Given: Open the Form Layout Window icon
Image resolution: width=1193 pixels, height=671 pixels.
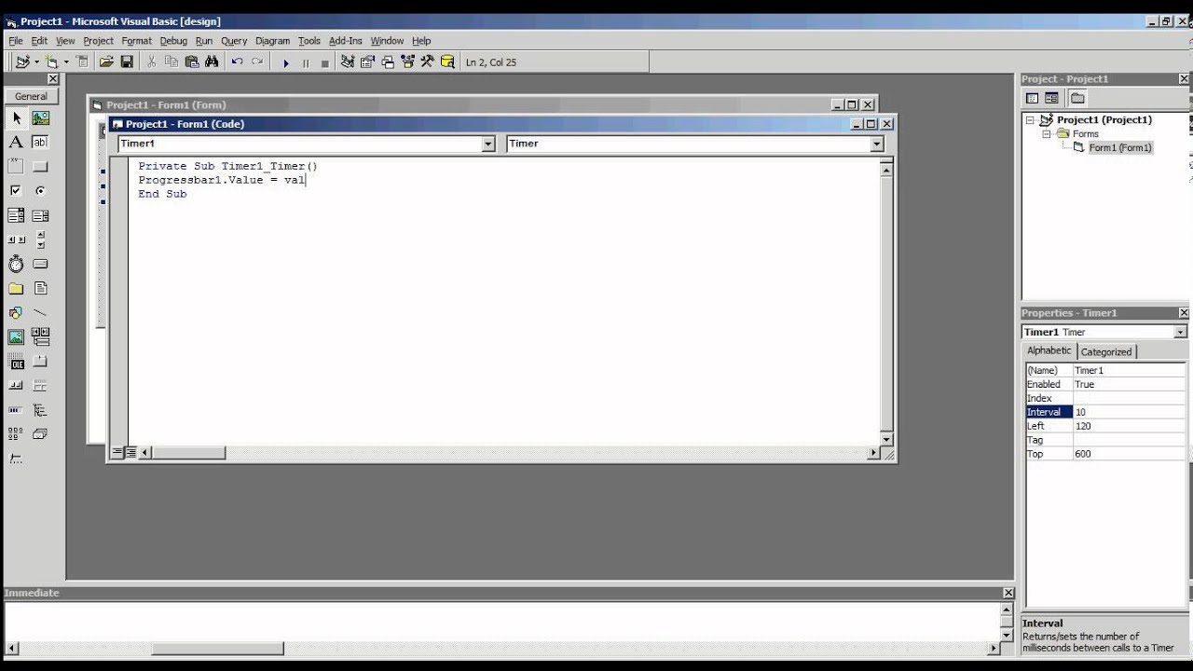Looking at the screenshot, I should click(388, 62).
